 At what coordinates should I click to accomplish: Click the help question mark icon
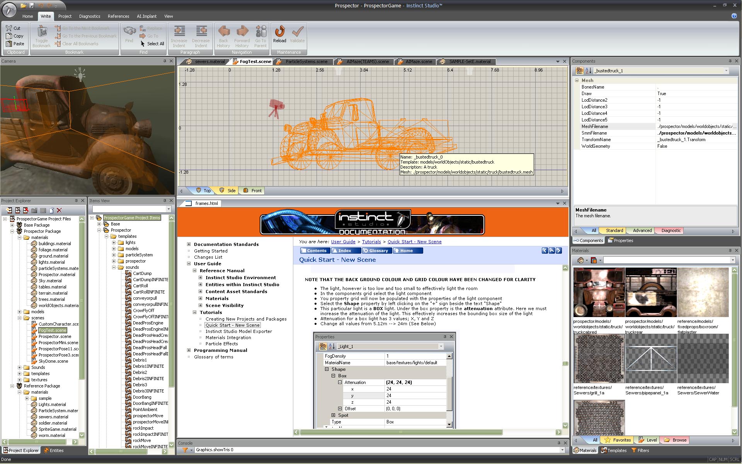(x=734, y=16)
